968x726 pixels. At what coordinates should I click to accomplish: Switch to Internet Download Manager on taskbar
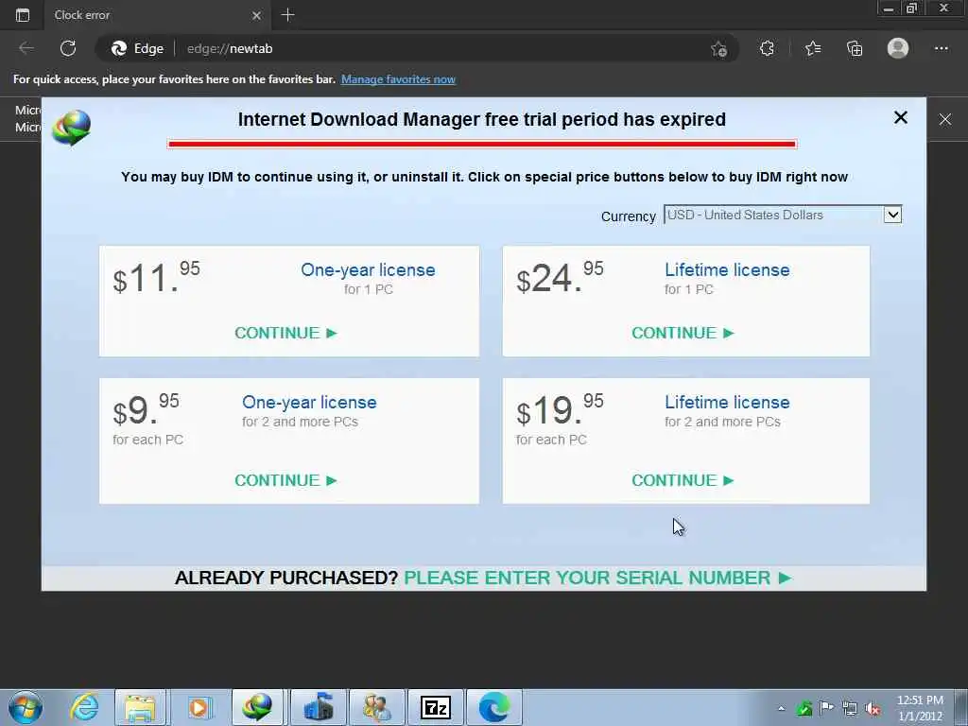coord(257,707)
